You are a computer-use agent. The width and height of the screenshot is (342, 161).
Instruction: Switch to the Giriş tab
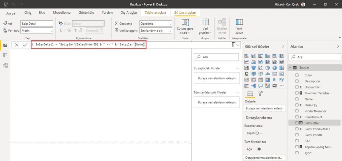coord(28,13)
